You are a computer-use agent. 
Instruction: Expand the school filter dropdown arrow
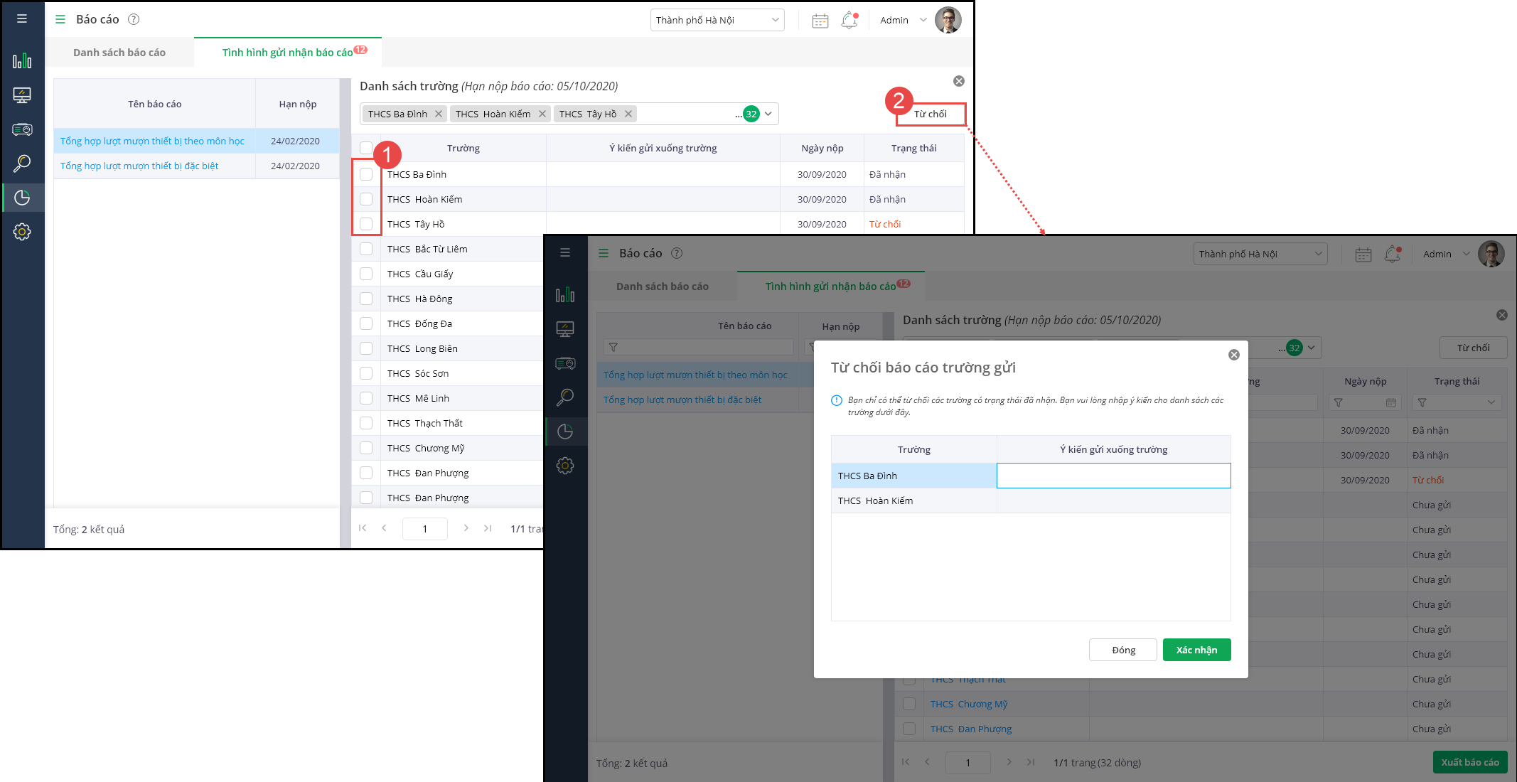(x=768, y=114)
